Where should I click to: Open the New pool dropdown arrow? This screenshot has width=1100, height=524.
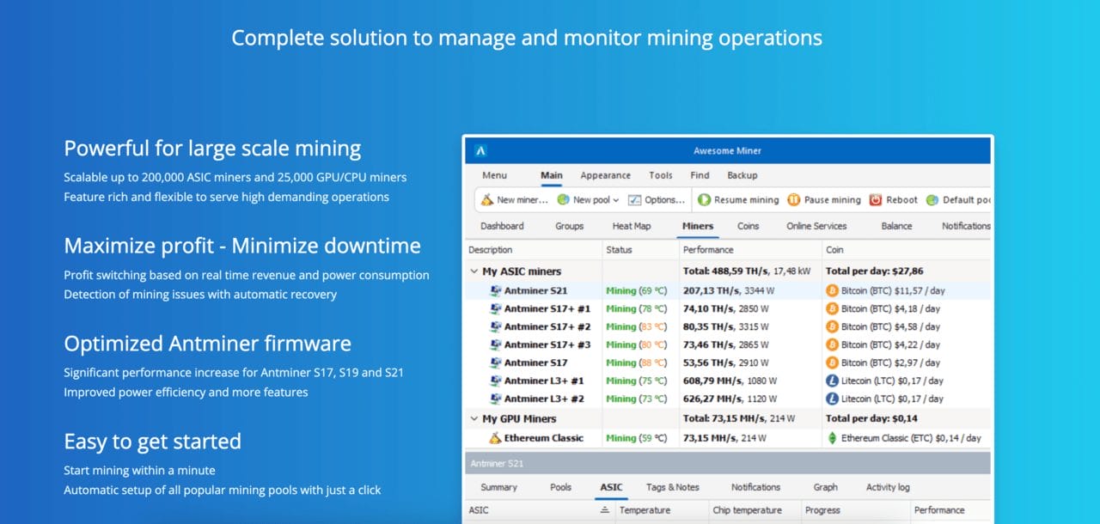click(x=615, y=199)
